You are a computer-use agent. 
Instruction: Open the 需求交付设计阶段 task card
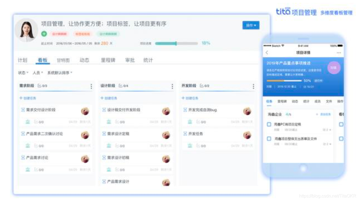pos(56,115)
